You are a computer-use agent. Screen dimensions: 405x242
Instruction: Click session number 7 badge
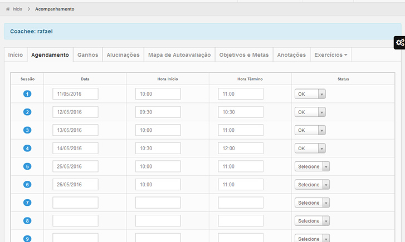[27, 203]
